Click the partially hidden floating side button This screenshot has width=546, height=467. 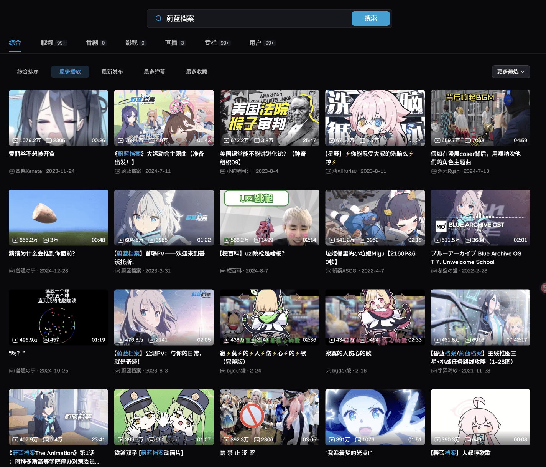[543, 287]
